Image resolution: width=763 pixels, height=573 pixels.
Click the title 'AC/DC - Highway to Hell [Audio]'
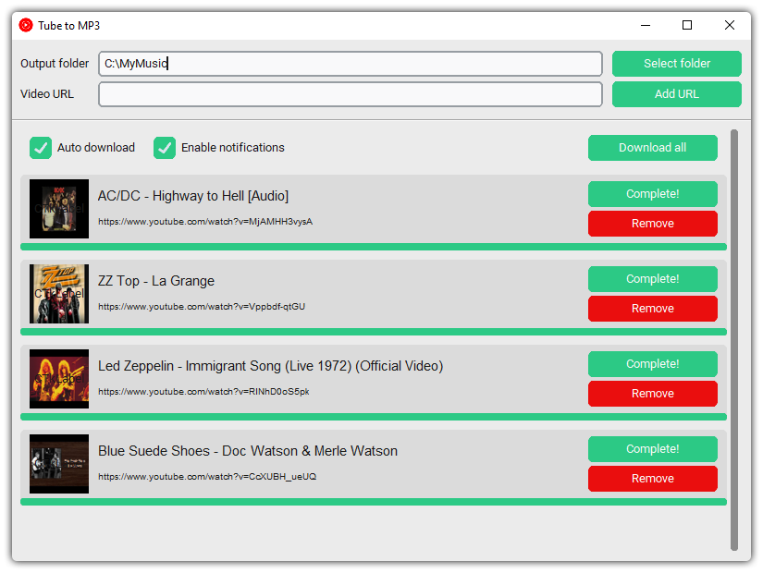click(193, 196)
